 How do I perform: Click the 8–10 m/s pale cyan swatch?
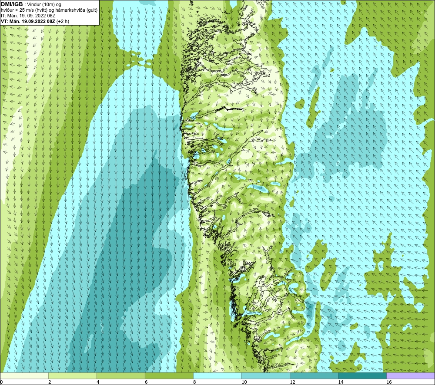217,376
